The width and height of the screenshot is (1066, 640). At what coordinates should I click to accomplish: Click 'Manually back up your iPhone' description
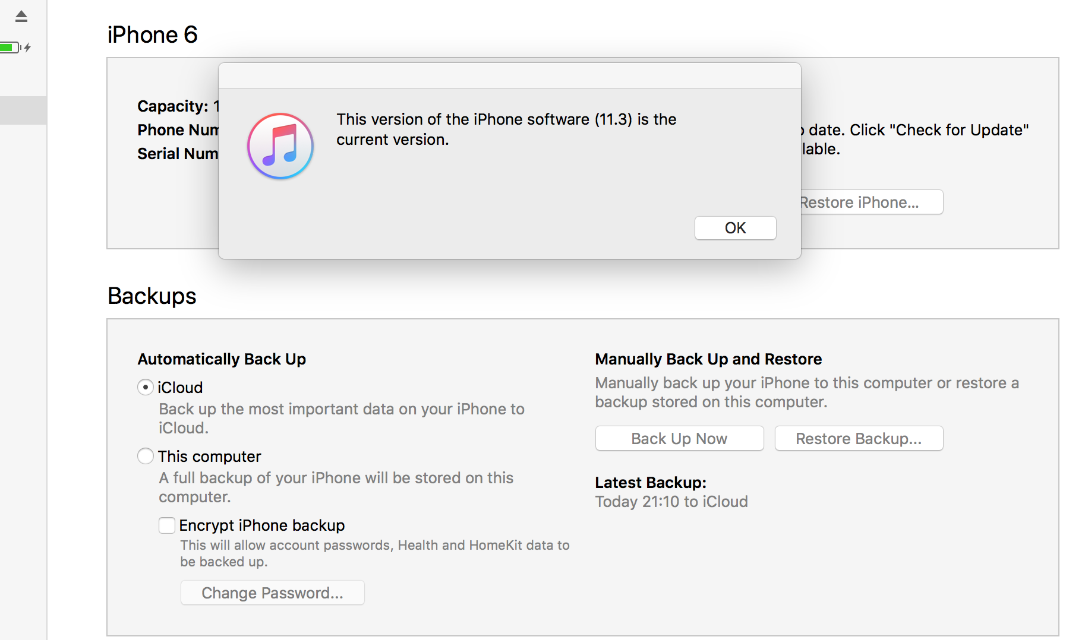coord(807,392)
